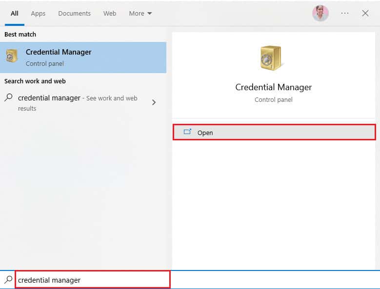Open the three-dot options menu
This screenshot has width=380, height=289.
click(x=344, y=13)
